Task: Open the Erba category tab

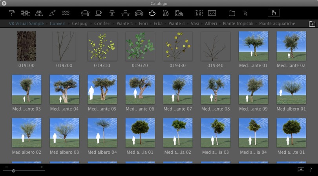Action: tap(158, 24)
